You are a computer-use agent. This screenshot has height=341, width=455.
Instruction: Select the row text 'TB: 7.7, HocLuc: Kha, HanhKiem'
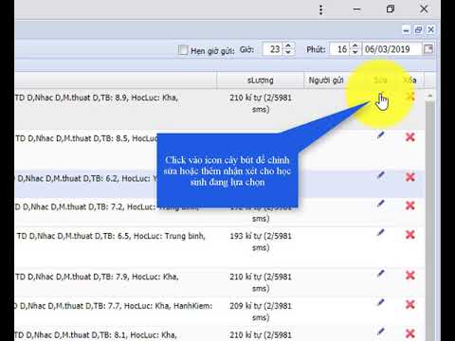(154, 306)
